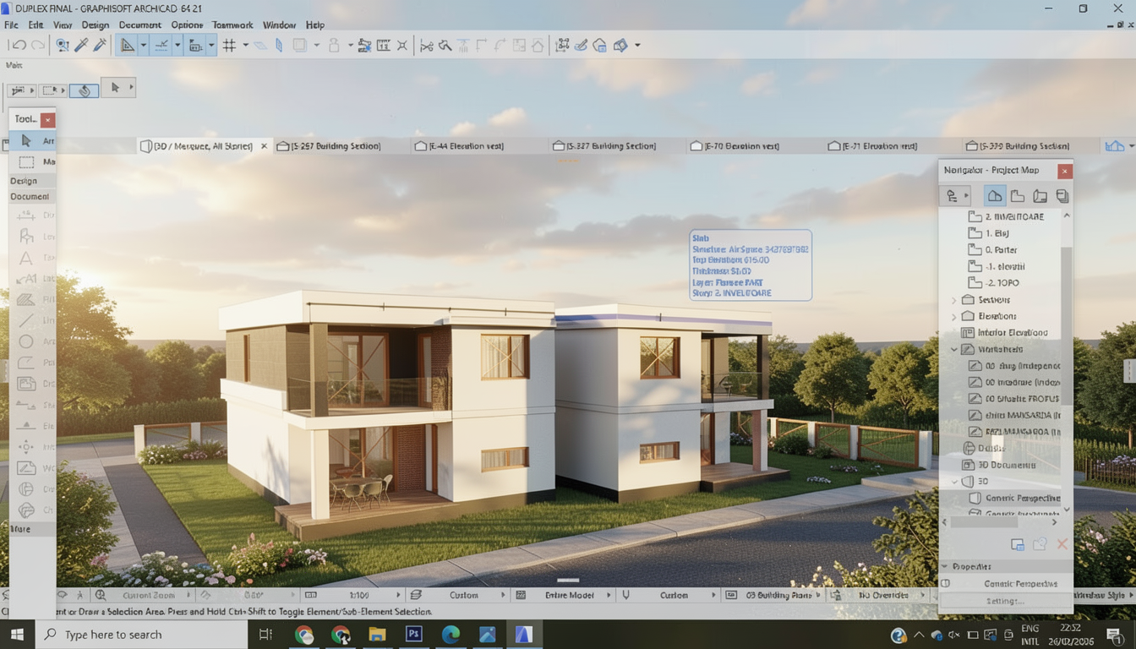
Task: Click the red delete icon in Navigator
Action: click(1062, 545)
